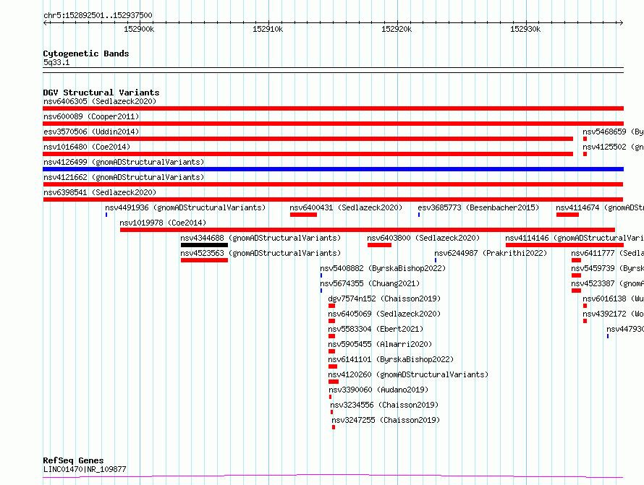Viewport: 644px width, 485px height.
Task: Click the nsv4114146 variant label
Action: coord(575,238)
